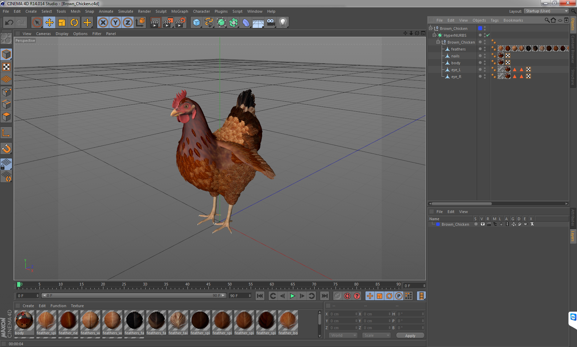Collapse the nested Brown_Chicken null node
The width and height of the screenshot is (577, 347).
(438, 42)
